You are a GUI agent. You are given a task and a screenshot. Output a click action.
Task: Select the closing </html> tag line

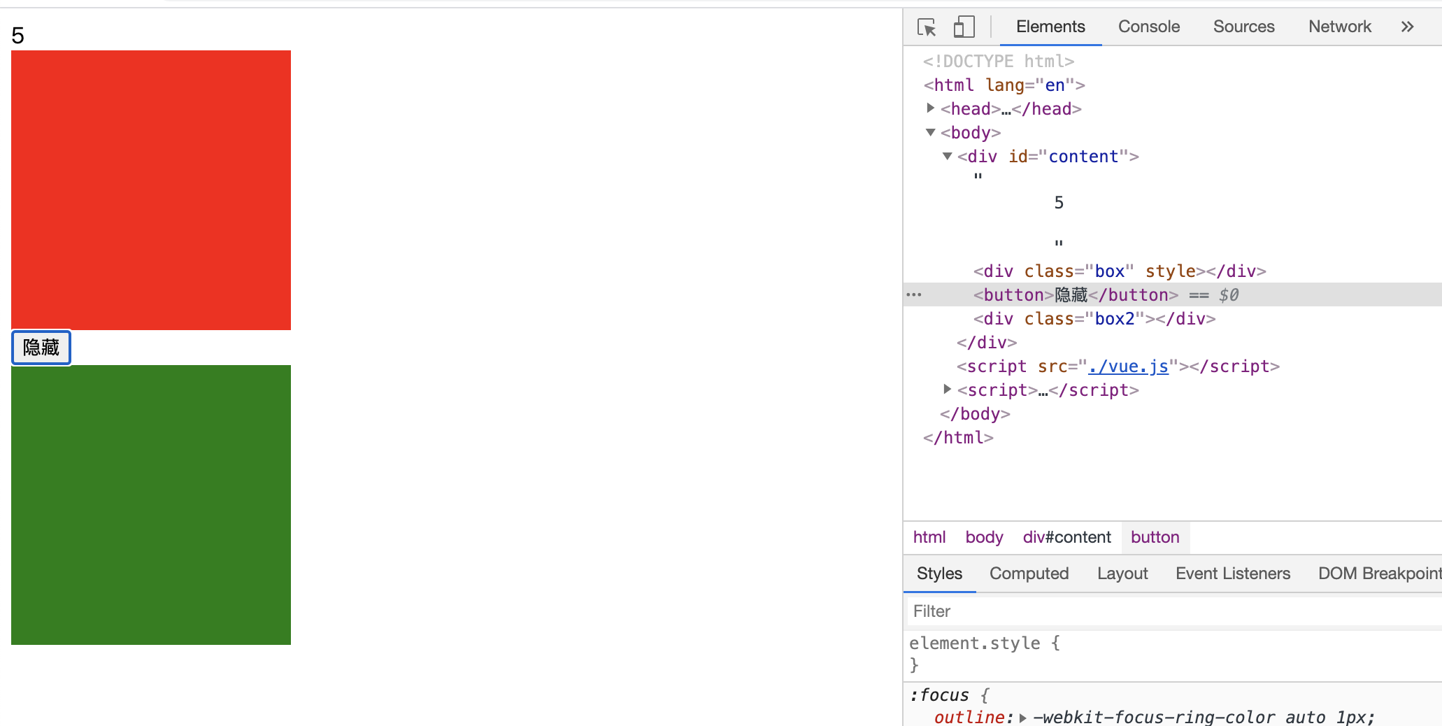point(958,438)
